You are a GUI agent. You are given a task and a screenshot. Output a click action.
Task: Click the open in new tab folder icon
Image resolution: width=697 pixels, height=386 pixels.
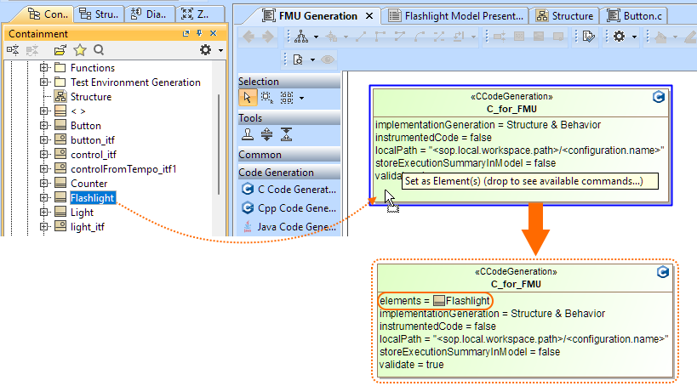(60, 50)
